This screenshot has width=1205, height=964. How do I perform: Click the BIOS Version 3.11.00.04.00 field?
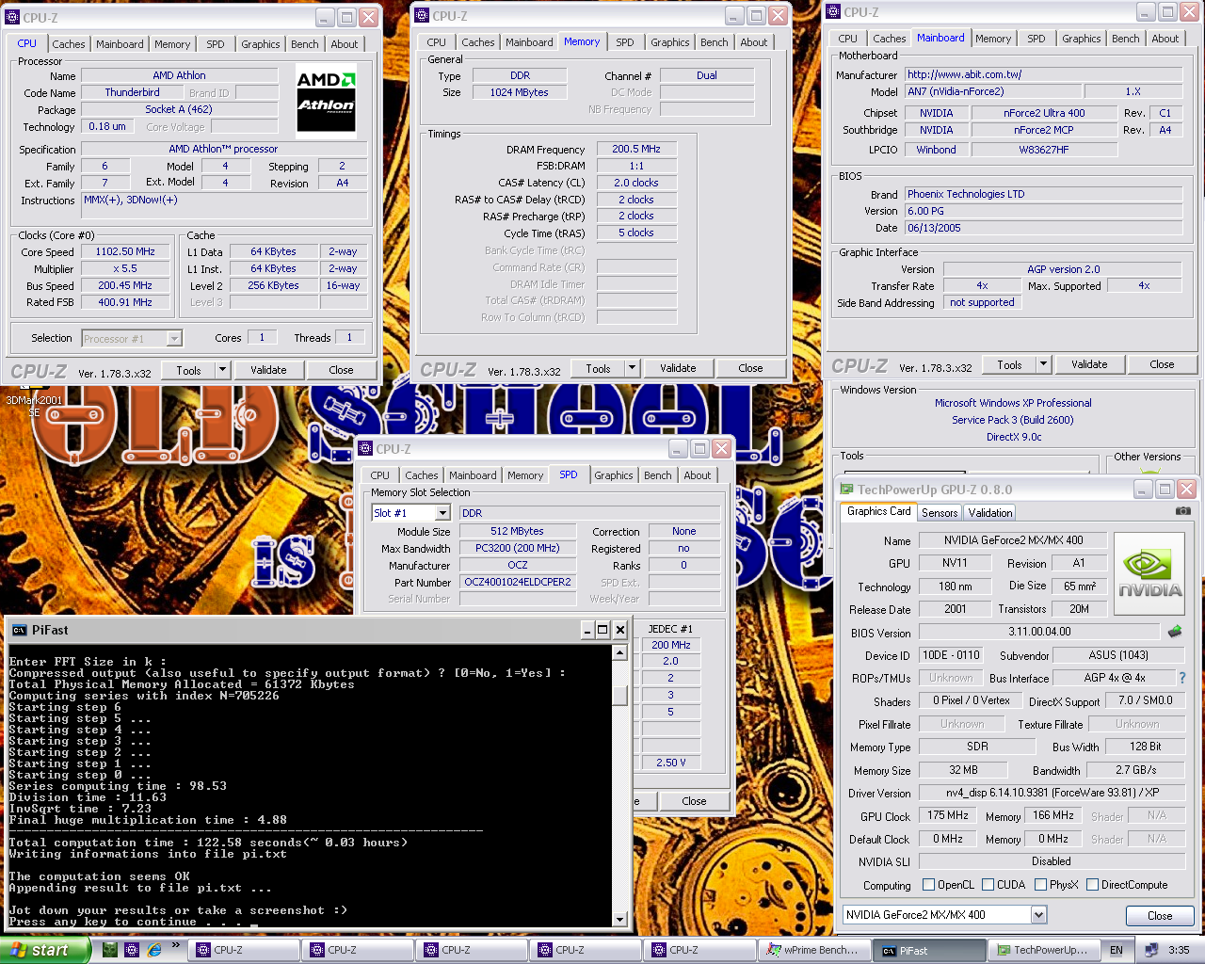click(x=1040, y=632)
